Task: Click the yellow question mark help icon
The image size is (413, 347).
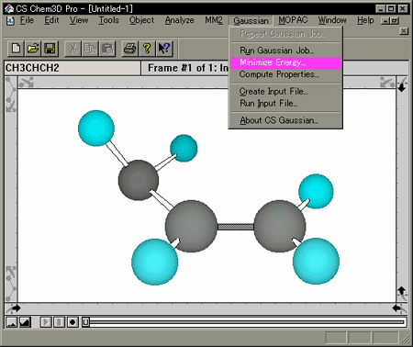Action: [x=147, y=49]
